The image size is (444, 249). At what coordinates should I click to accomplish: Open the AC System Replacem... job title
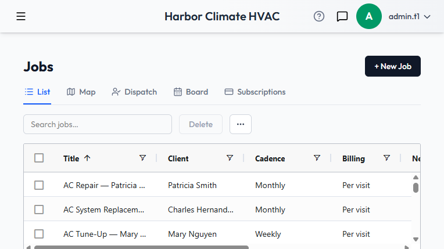pyautogui.click(x=103, y=210)
